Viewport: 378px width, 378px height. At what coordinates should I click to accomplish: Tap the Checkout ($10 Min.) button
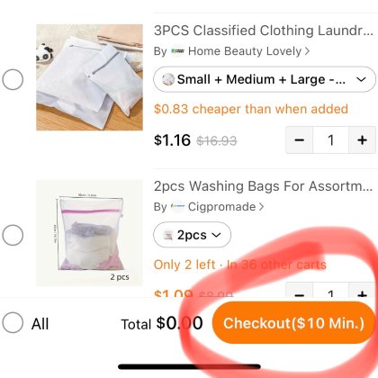pyautogui.click(x=293, y=323)
